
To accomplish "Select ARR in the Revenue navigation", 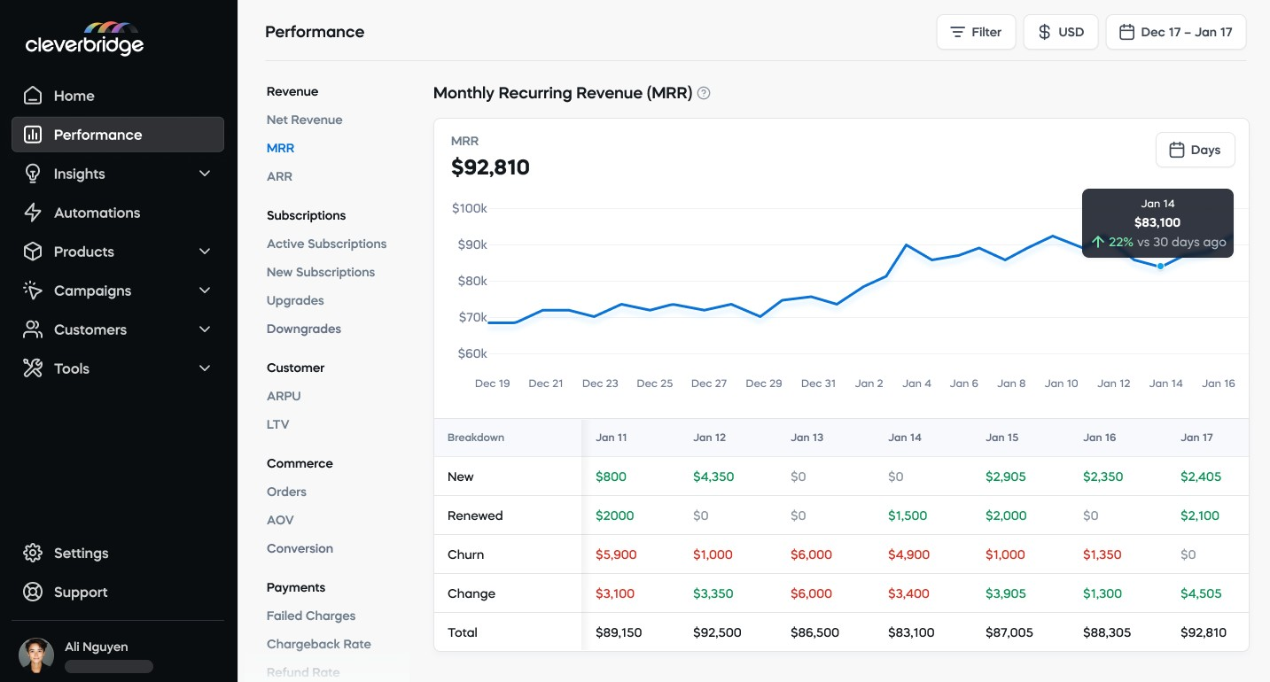I will pos(279,176).
